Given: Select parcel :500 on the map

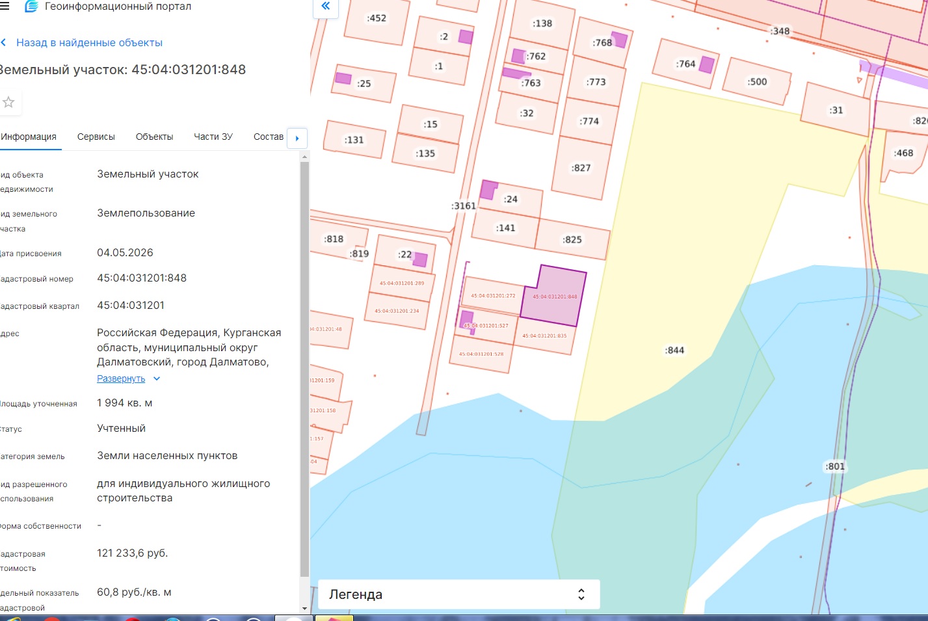Looking at the screenshot, I should click(x=757, y=81).
